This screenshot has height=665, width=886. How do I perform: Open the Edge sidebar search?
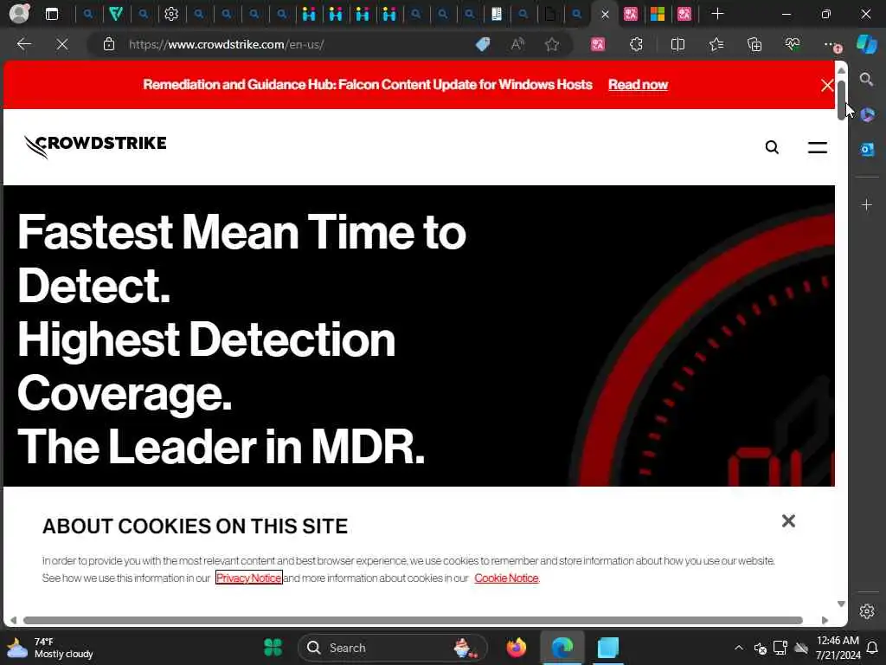tap(866, 79)
